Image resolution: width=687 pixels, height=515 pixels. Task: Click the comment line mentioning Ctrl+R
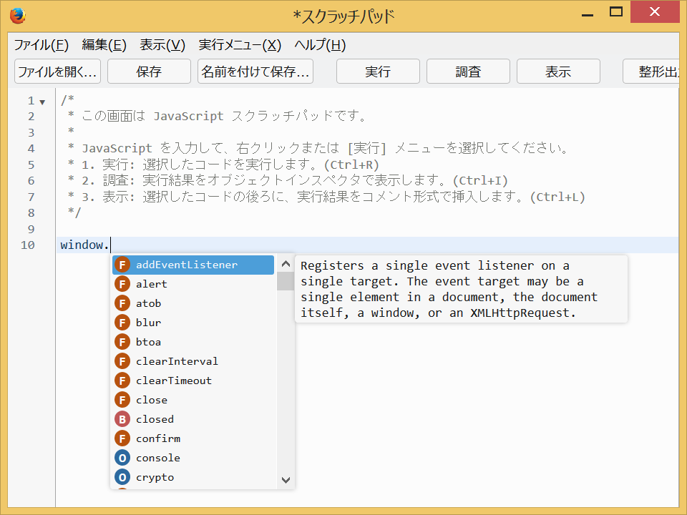tap(223, 165)
